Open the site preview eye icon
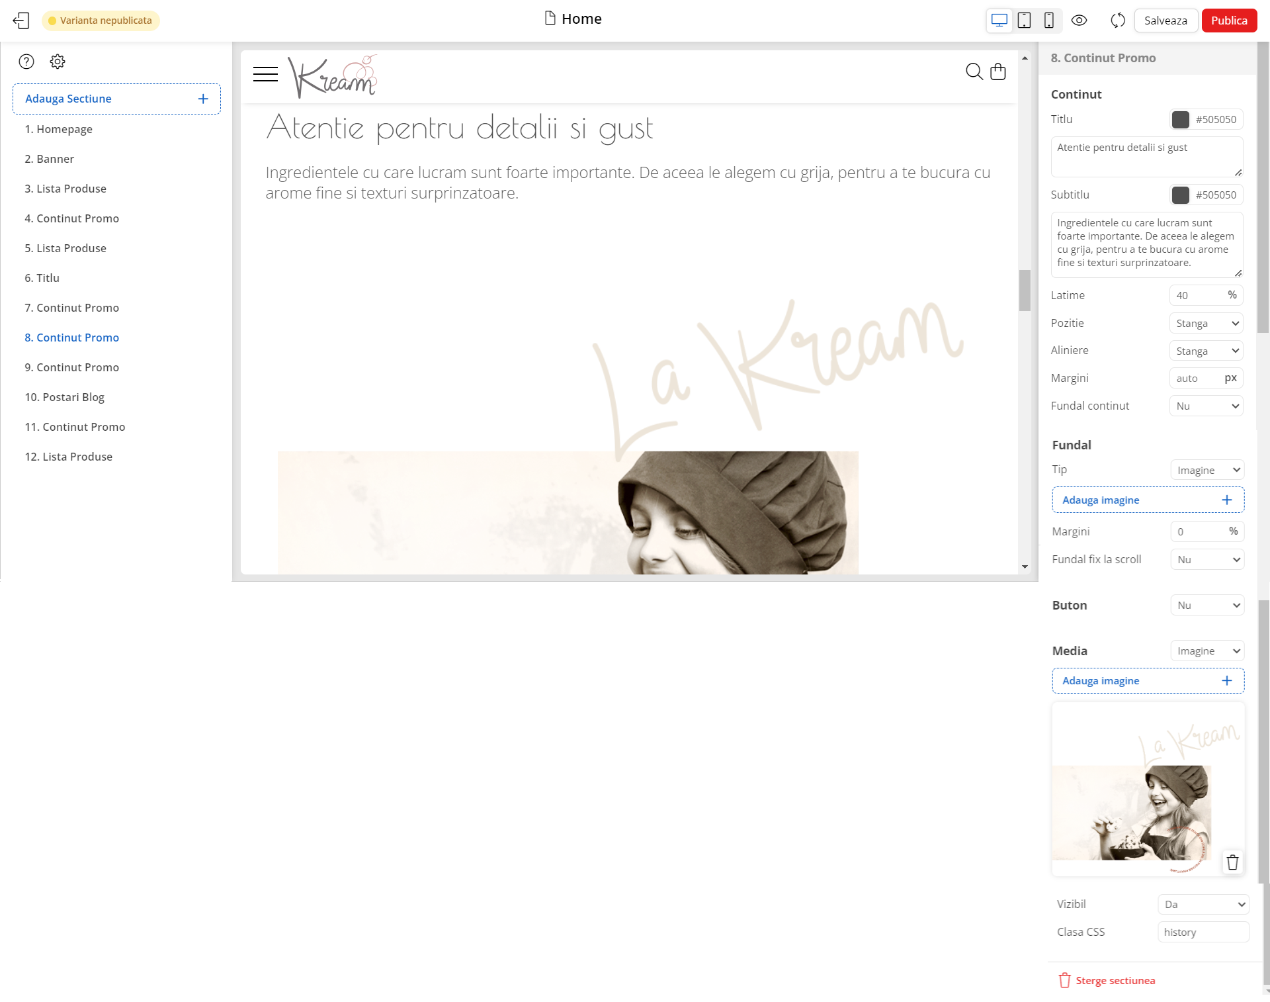The height and width of the screenshot is (1002, 1270). coord(1079,21)
